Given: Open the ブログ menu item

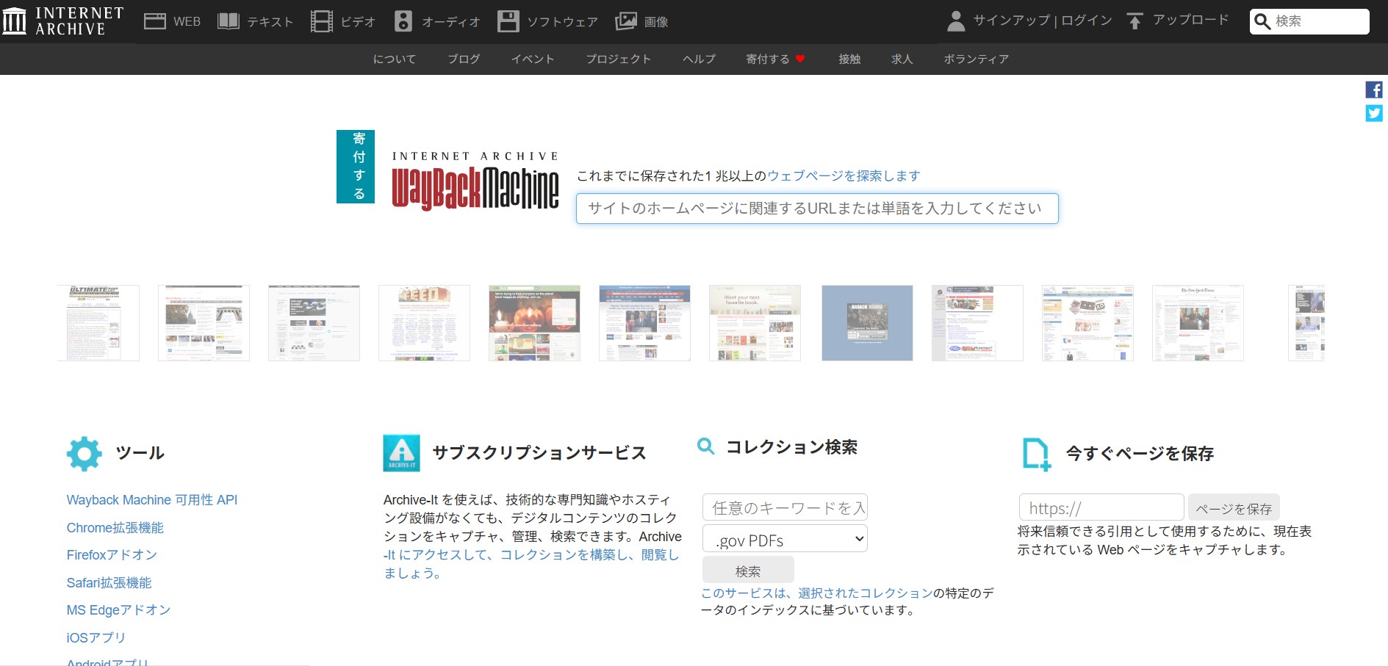Looking at the screenshot, I should [x=463, y=59].
